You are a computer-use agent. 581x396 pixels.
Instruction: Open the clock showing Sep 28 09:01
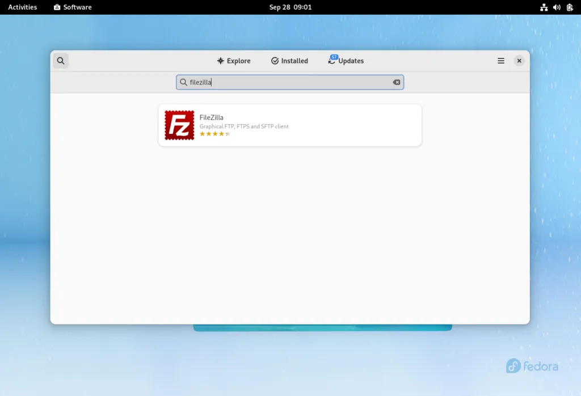290,7
